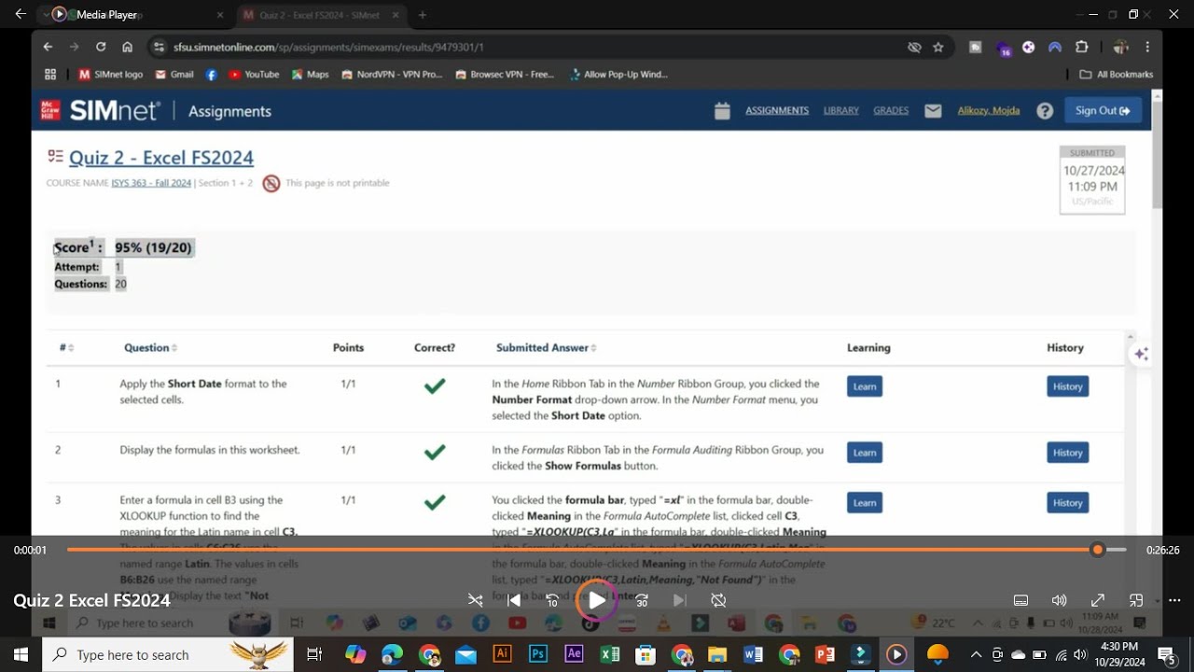This screenshot has height=672, width=1194.
Task: Go to GRADES in SIMnet nav
Action: [891, 110]
